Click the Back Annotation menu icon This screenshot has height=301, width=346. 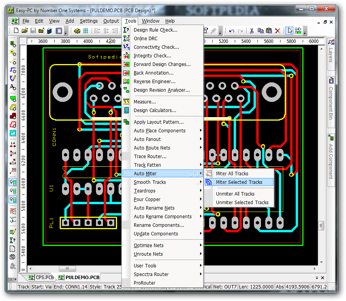tap(126, 73)
